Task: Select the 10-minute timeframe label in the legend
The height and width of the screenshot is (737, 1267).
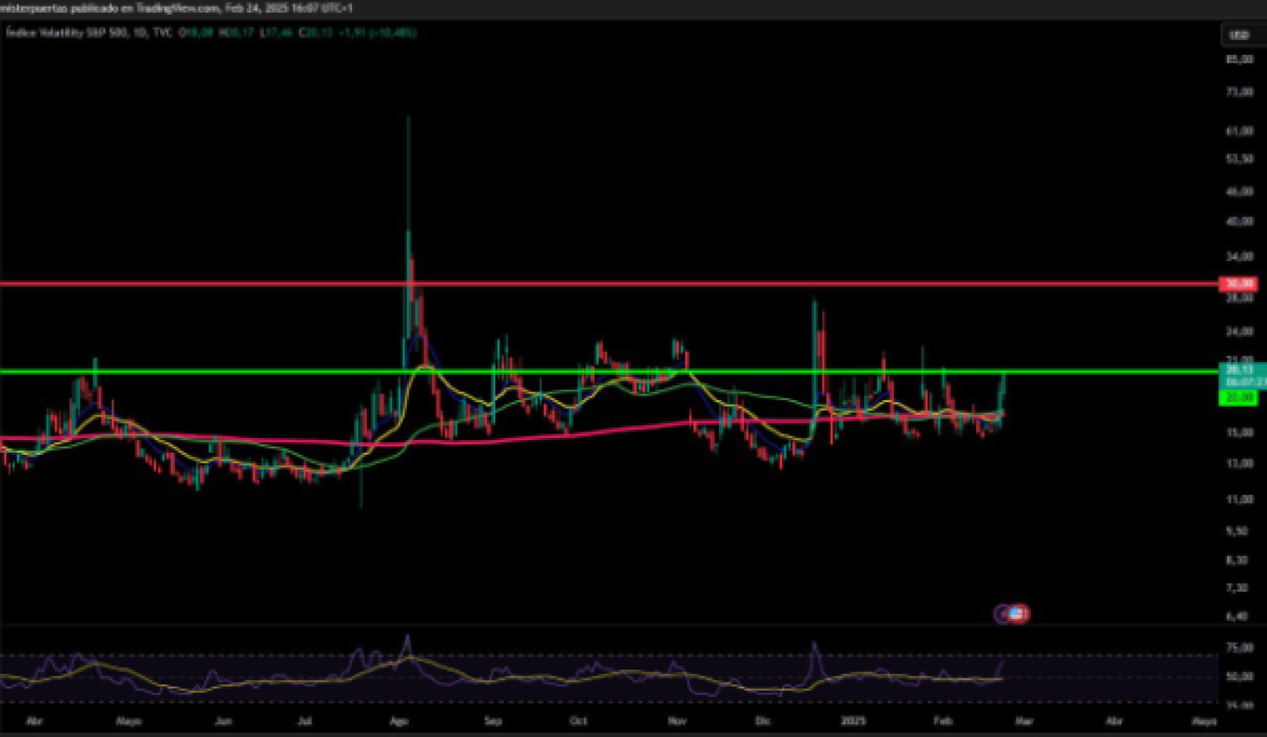Action: pos(139,33)
